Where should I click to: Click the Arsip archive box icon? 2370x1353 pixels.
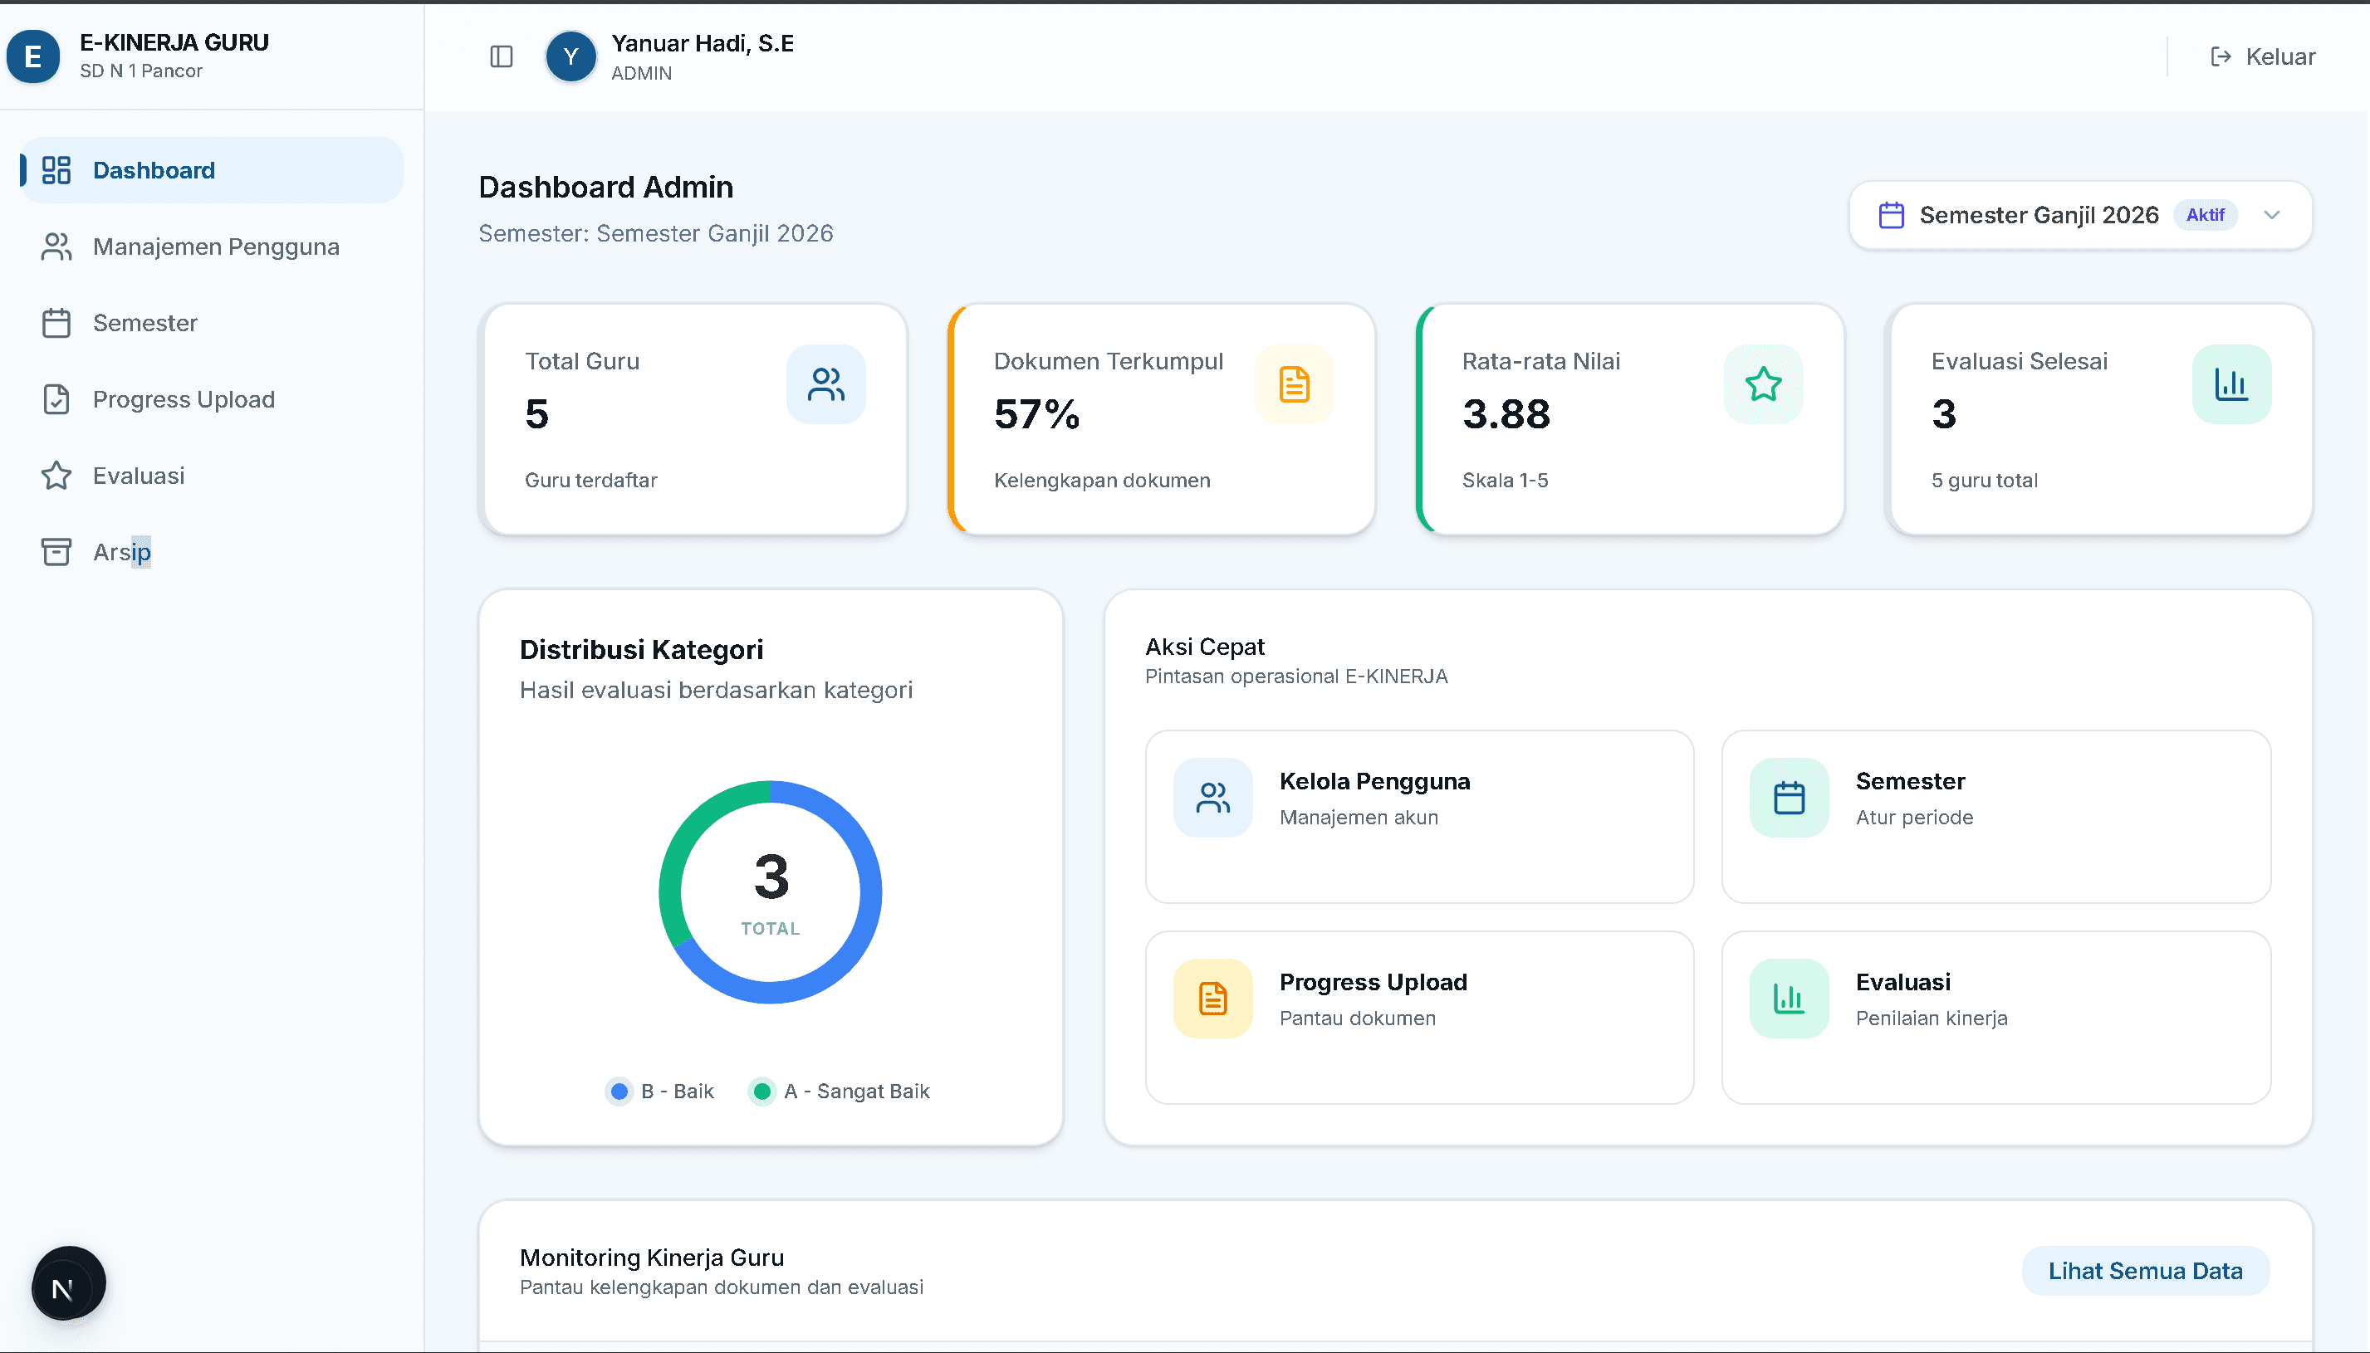(x=56, y=551)
